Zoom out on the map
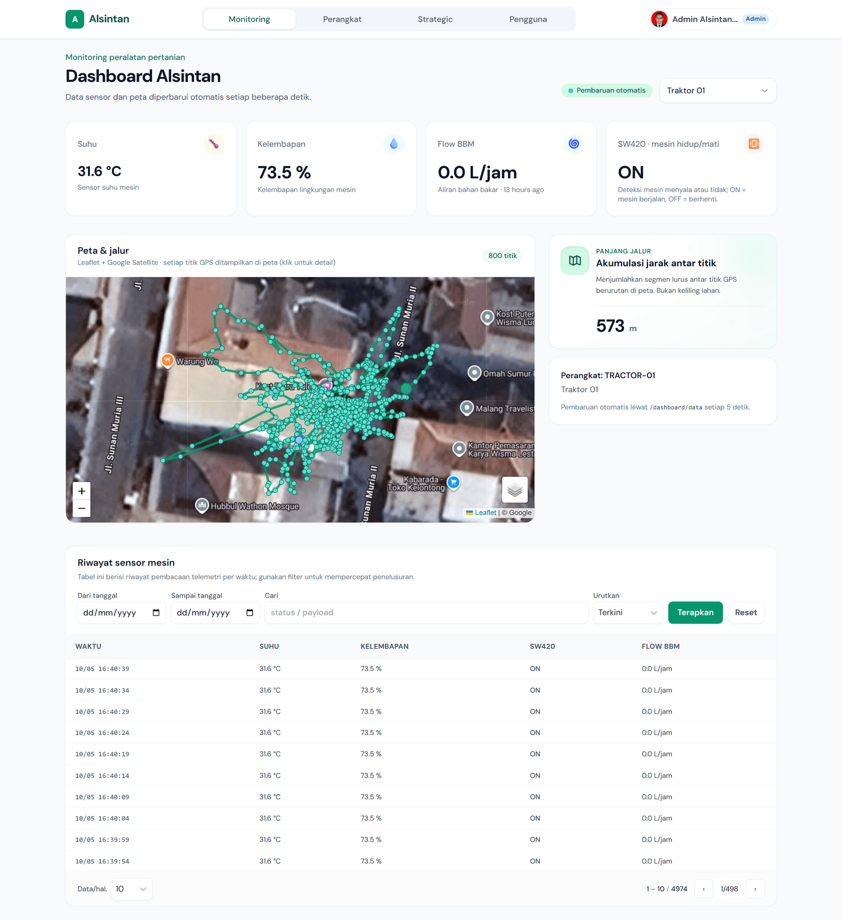 (82, 508)
